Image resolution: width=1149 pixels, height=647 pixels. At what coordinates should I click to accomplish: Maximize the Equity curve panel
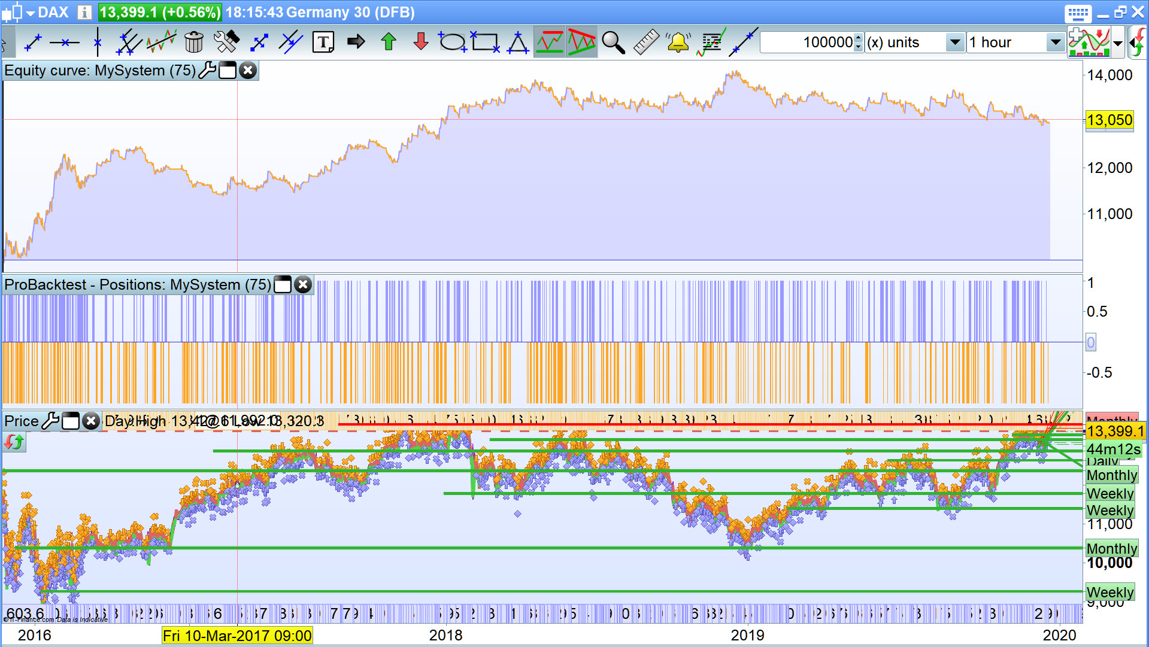(x=228, y=70)
